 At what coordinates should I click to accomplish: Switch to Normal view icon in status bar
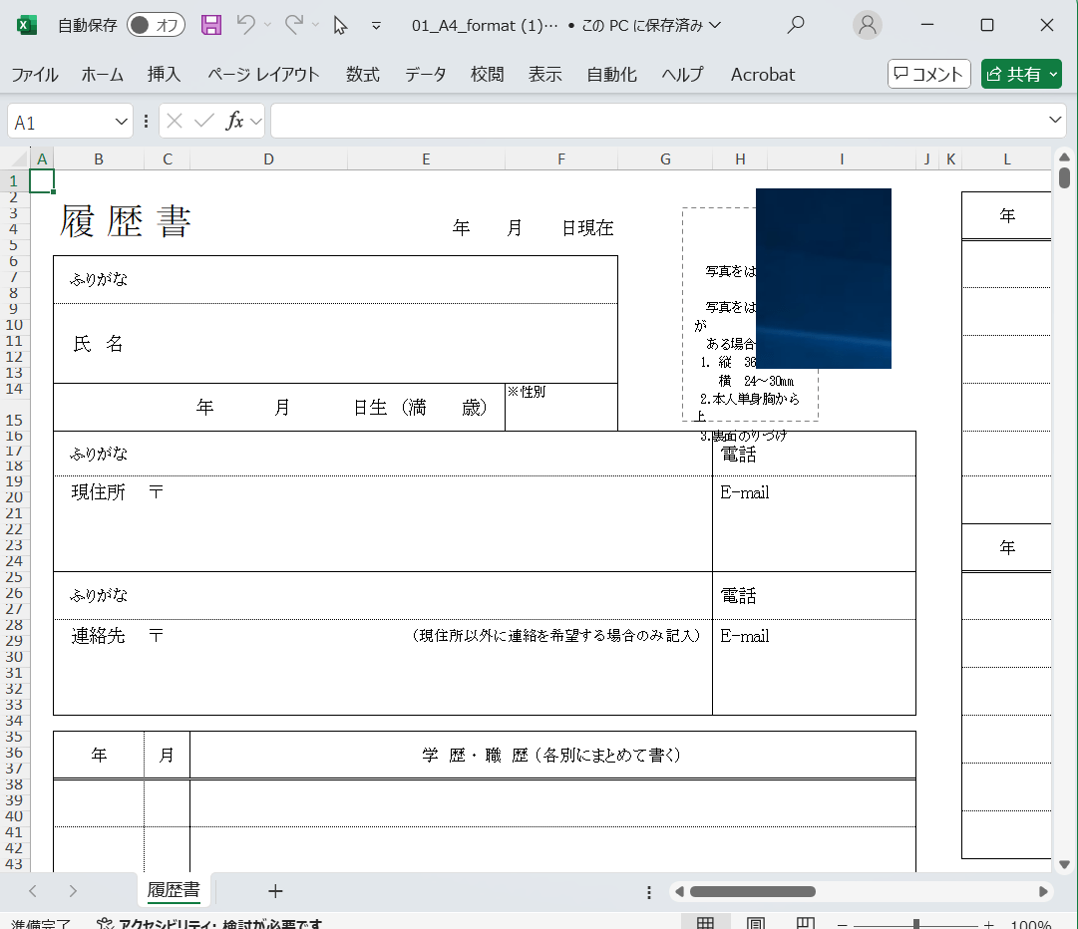tap(705, 923)
